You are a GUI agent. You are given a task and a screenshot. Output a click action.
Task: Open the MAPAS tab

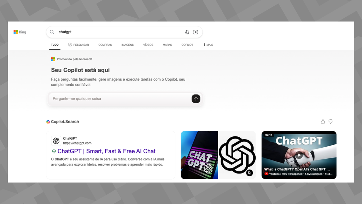167,45
